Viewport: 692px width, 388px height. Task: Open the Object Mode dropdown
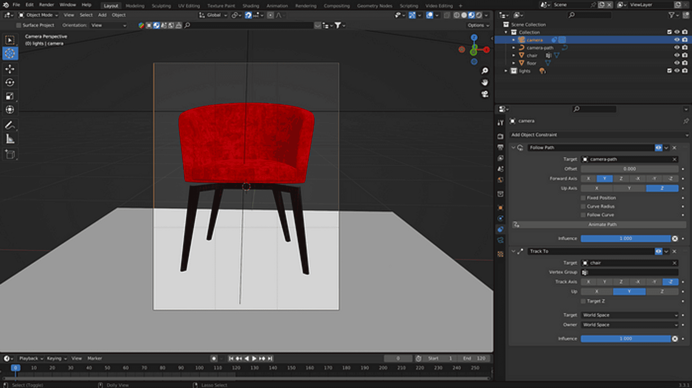(38, 15)
